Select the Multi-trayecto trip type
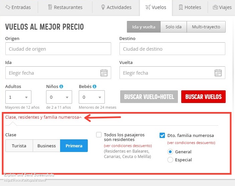The height and width of the screenshot is (186, 235). point(206,27)
